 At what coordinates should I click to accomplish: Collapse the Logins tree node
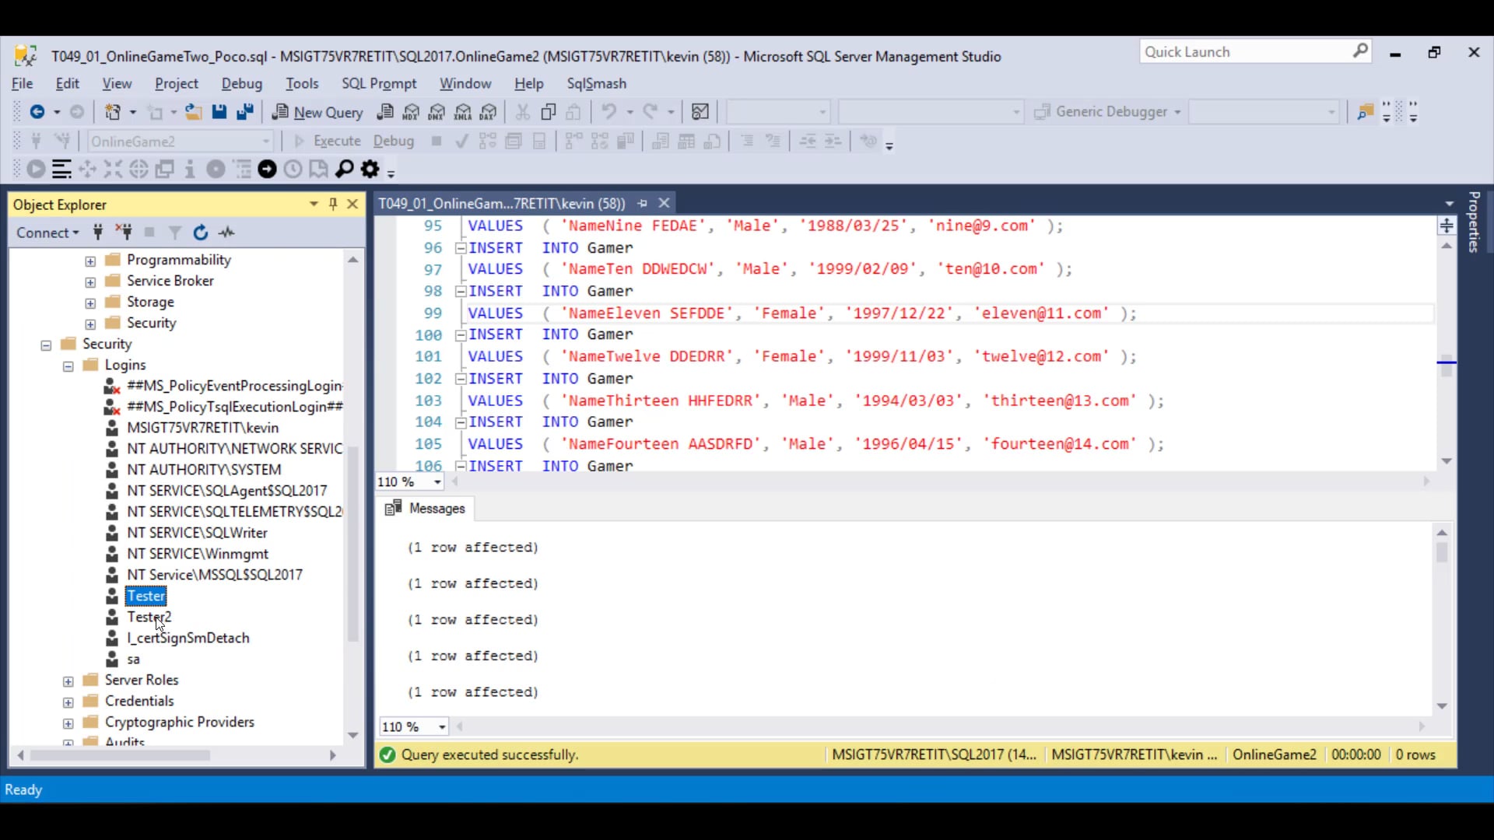pyautogui.click(x=68, y=366)
